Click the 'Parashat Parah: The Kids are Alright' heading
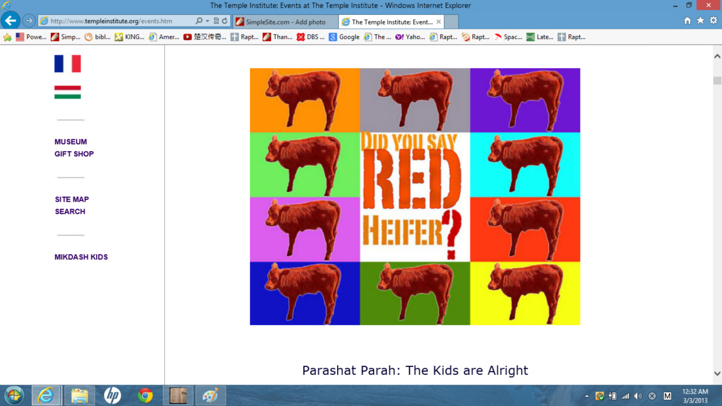Screen dimensions: 722x406 [415, 370]
